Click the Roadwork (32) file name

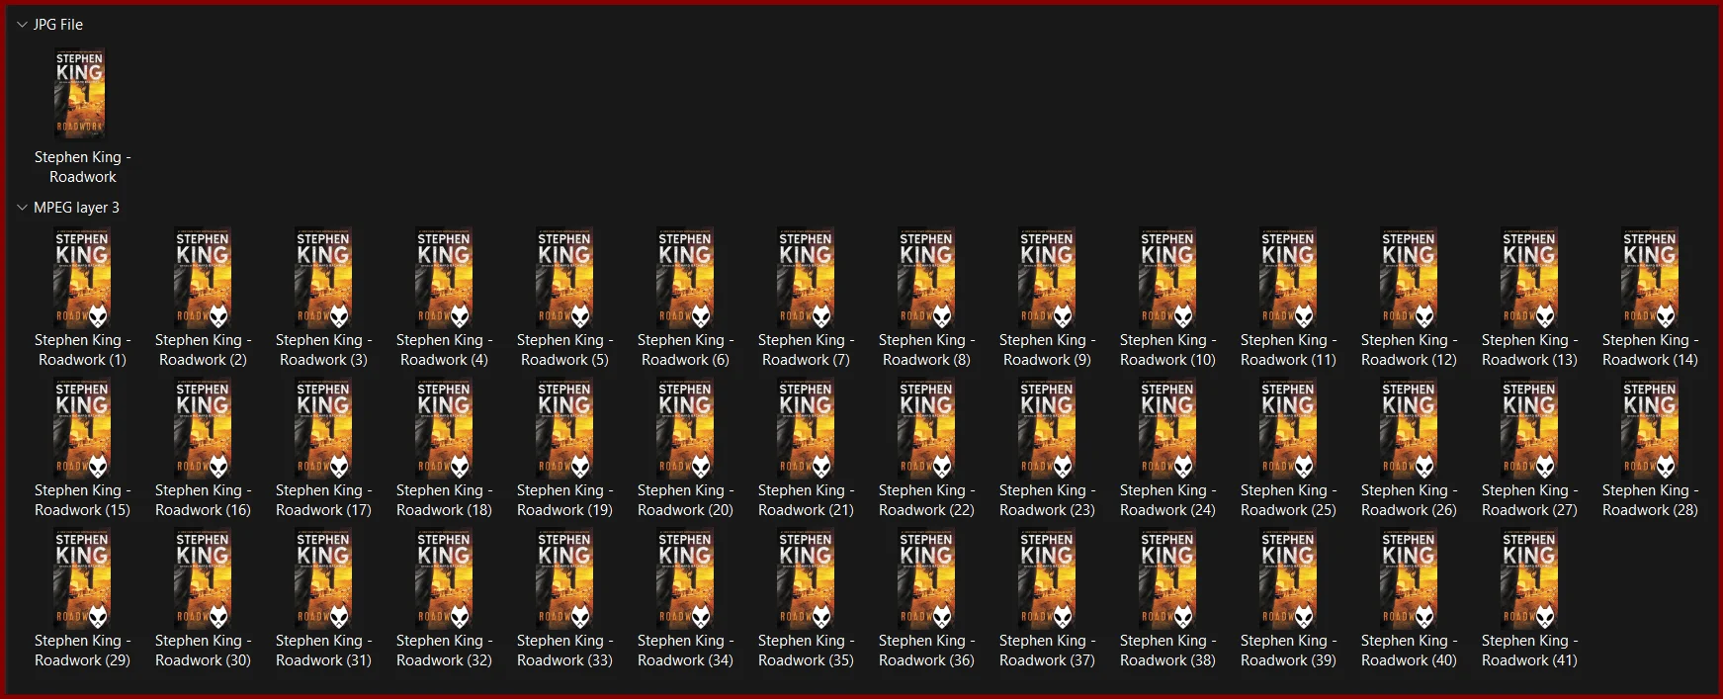click(x=444, y=651)
